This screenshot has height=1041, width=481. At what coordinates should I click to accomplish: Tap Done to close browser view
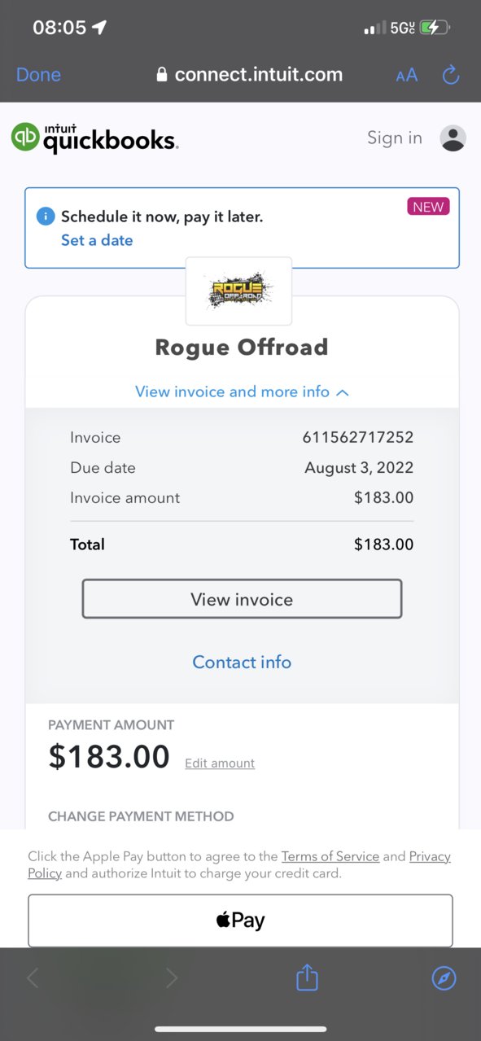coord(38,75)
